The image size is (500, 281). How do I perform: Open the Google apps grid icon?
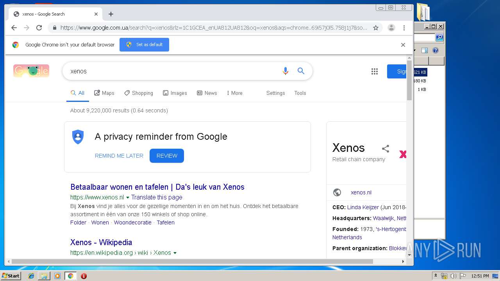click(x=375, y=71)
